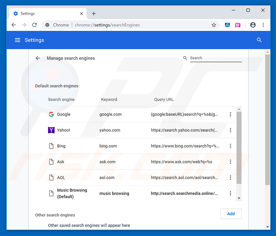Click the search engine list scrollbar thumb

click(239, 148)
